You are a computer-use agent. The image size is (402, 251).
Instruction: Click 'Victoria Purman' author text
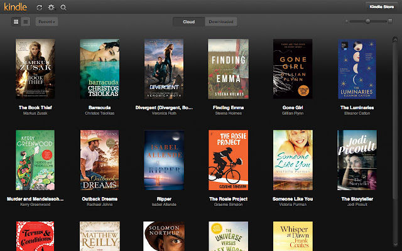293,205
